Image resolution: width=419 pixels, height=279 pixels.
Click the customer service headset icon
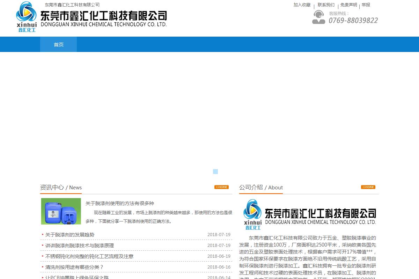[318, 17]
